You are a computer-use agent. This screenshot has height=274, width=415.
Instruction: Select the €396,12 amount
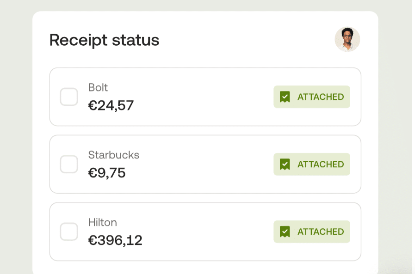click(115, 241)
